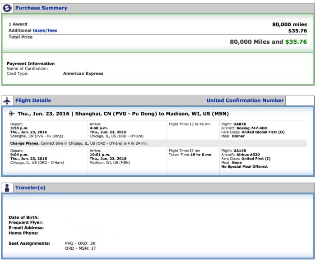The width and height of the screenshot is (316, 261).
Task: Click '80,000 Miles and' total text
Action: click(256, 41)
